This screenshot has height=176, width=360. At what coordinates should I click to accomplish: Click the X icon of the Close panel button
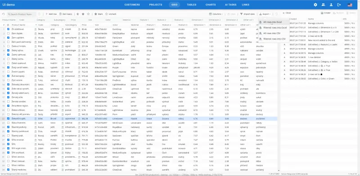click(284, 13)
